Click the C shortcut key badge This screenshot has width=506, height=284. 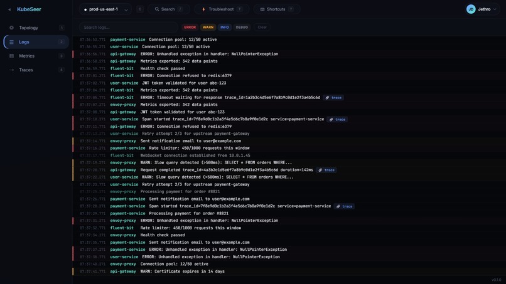[x=140, y=9]
